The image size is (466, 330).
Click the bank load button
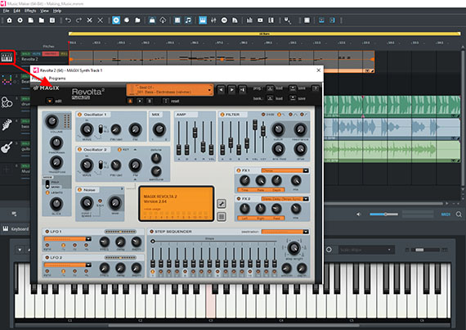pyautogui.click(x=270, y=98)
